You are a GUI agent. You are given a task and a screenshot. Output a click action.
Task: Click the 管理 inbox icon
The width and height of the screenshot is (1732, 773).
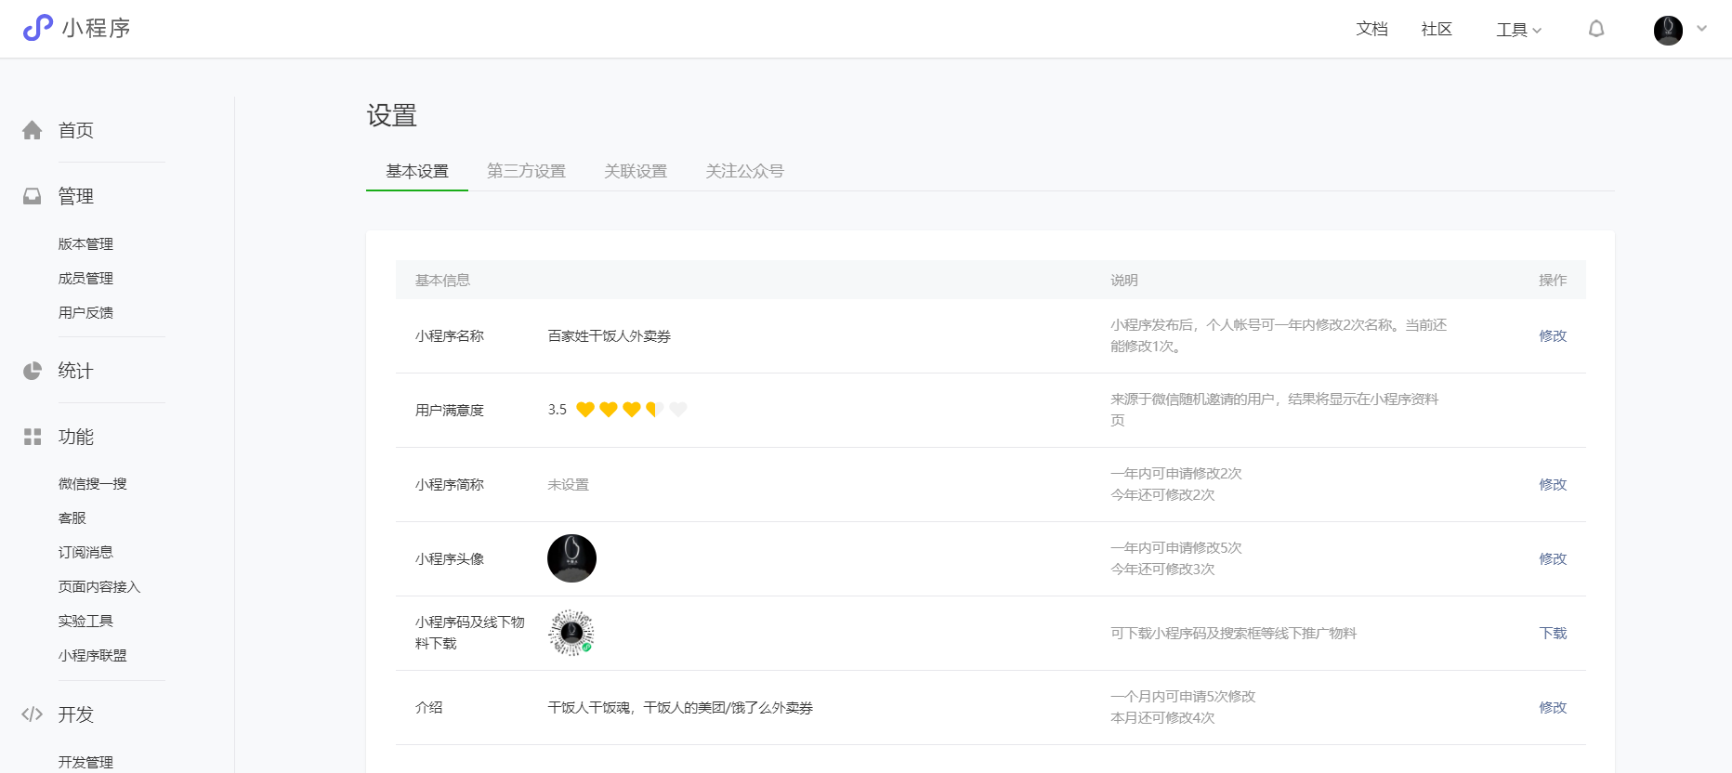pyautogui.click(x=33, y=196)
